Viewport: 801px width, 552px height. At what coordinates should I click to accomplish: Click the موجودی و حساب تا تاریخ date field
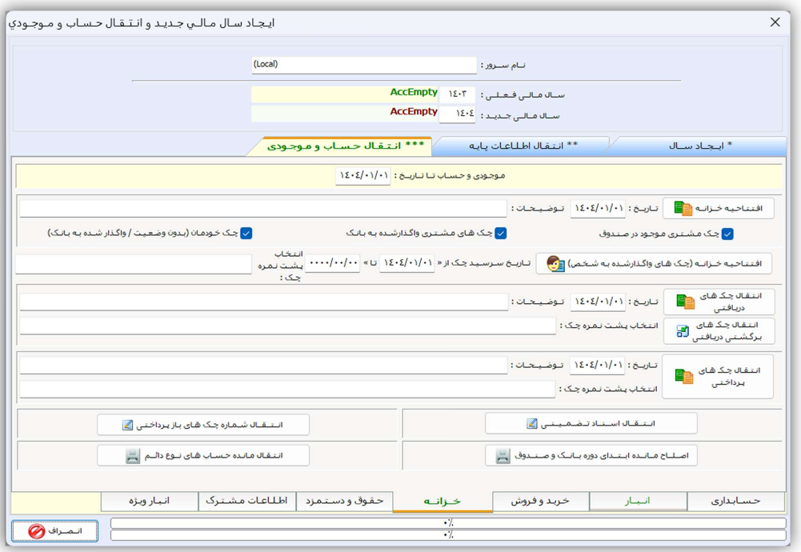click(x=363, y=176)
